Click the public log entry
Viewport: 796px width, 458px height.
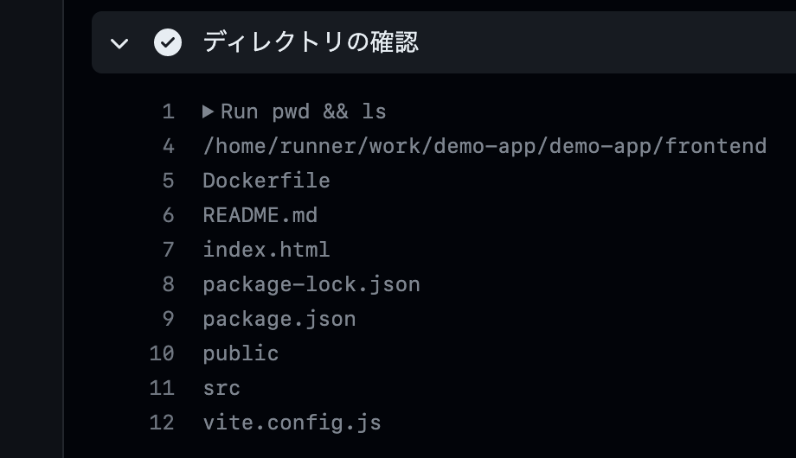click(241, 353)
